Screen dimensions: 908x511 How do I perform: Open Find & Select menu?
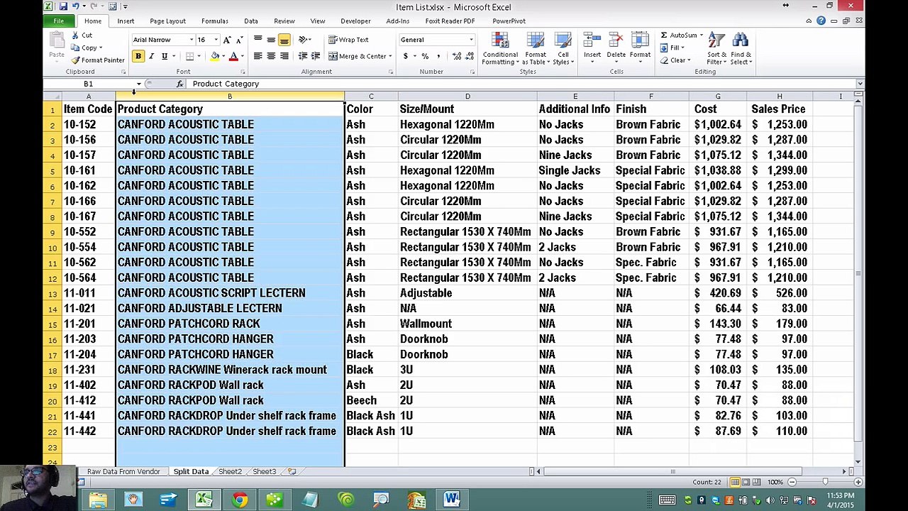coord(741,49)
